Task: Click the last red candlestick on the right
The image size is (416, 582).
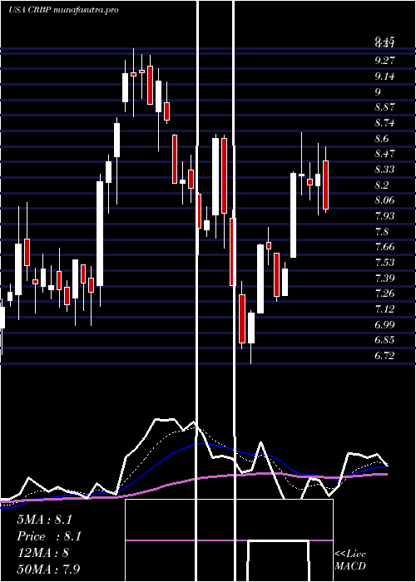Action: [326, 185]
